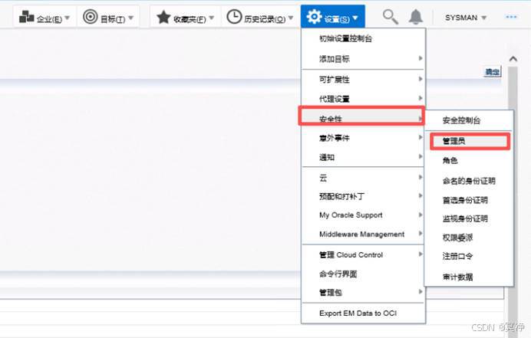The image size is (531, 338).
Task: Click the 设置(S) Setup menu button
Action: [332, 17]
